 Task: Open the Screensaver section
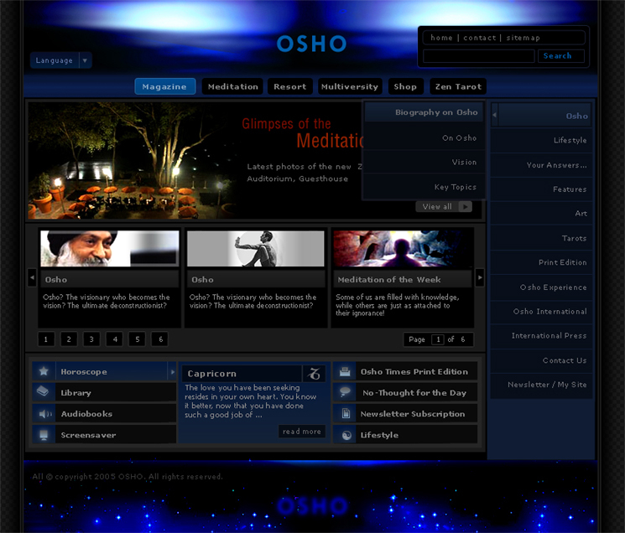point(104,435)
